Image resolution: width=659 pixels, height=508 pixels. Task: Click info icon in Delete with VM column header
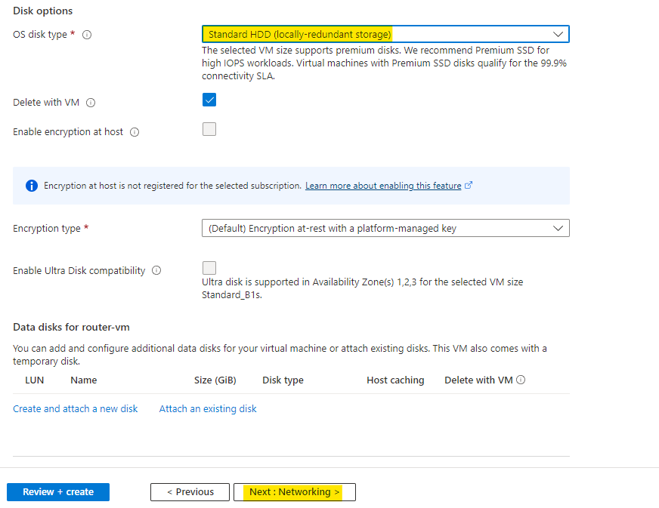521,380
